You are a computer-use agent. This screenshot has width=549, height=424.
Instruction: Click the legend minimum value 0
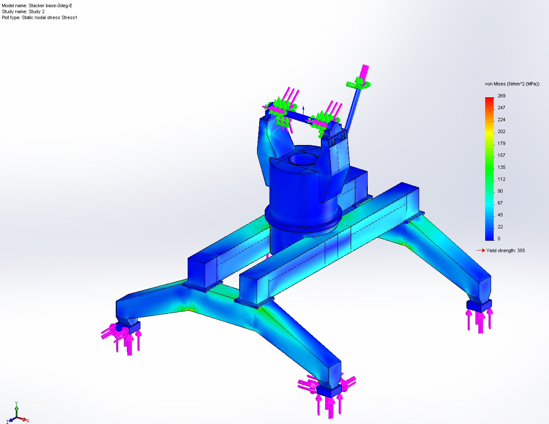[x=499, y=239]
